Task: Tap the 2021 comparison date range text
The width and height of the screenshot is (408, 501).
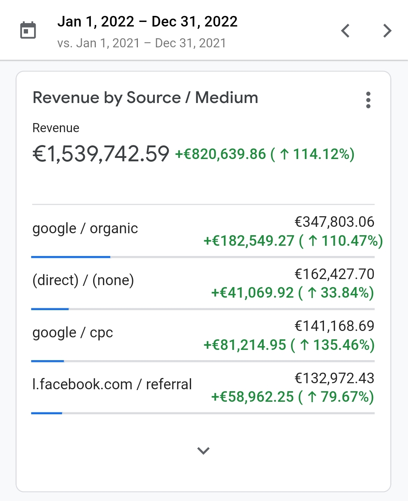Action: tap(141, 43)
